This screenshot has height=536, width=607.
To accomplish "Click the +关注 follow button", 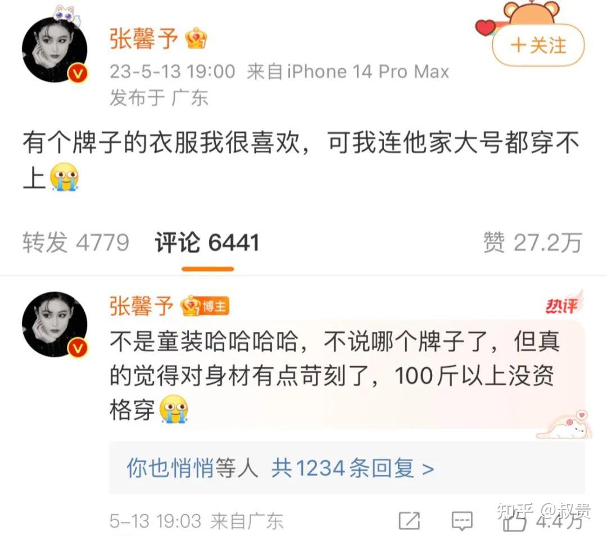I will (538, 46).
